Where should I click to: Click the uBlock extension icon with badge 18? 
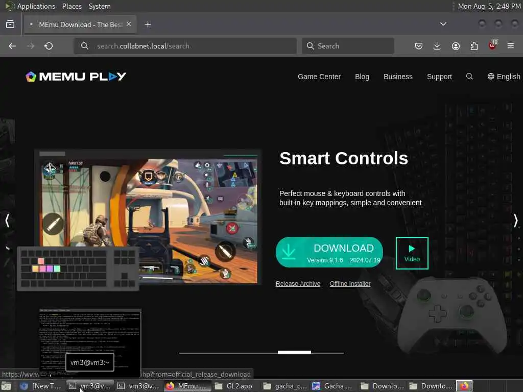pyautogui.click(x=493, y=45)
